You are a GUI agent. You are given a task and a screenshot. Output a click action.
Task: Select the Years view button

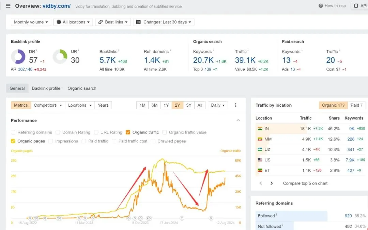point(103,105)
